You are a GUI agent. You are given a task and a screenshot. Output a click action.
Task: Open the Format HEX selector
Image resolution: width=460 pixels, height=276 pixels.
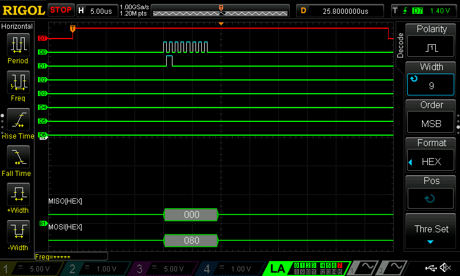click(x=431, y=156)
